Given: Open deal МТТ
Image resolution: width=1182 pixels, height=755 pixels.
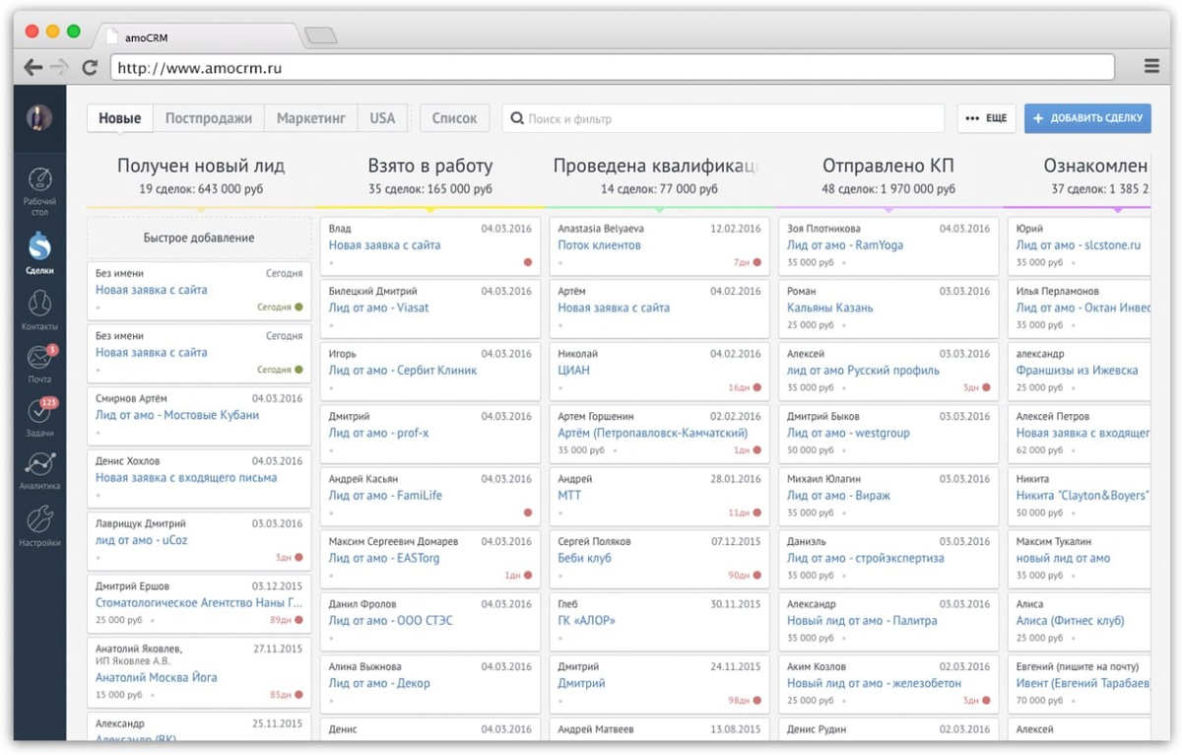Looking at the screenshot, I should (x=569, y=495).
